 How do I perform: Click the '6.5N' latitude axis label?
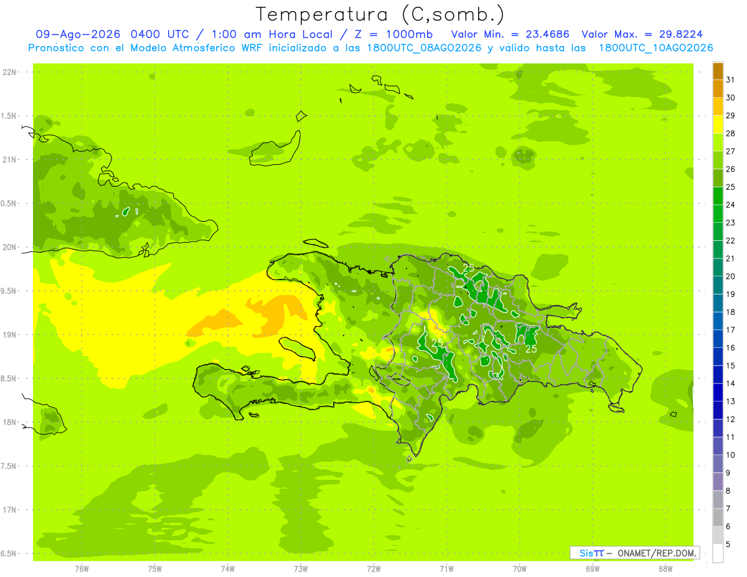click(9, 553)
